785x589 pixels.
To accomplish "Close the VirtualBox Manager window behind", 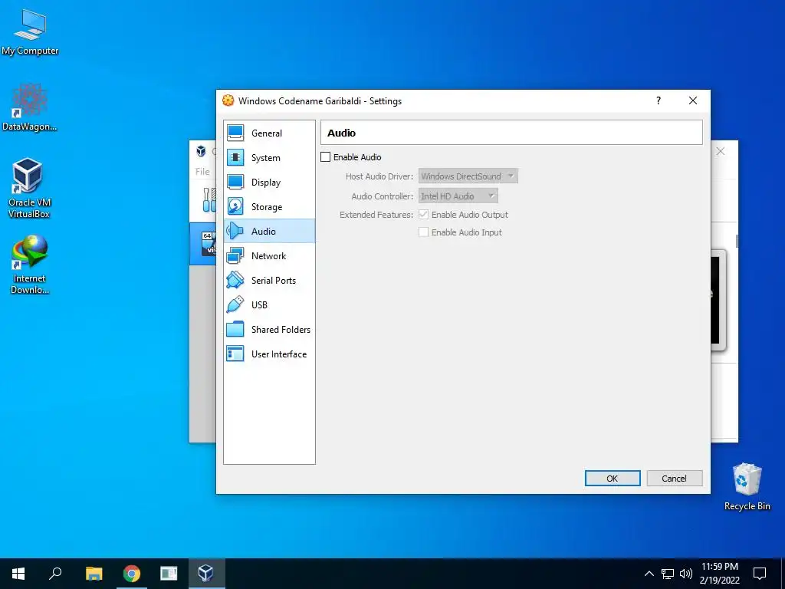I will [x=721, y=151].
